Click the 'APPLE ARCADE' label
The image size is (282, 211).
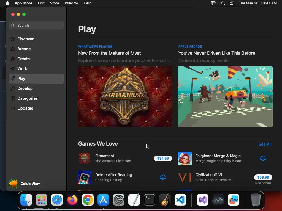[190, 46]
